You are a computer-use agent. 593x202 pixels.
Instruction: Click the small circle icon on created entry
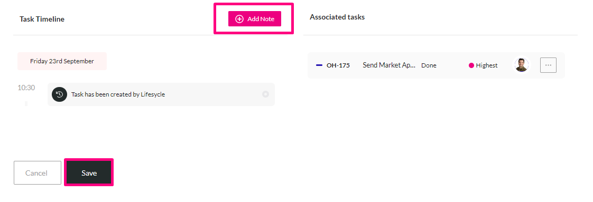[x=265, y=94]
